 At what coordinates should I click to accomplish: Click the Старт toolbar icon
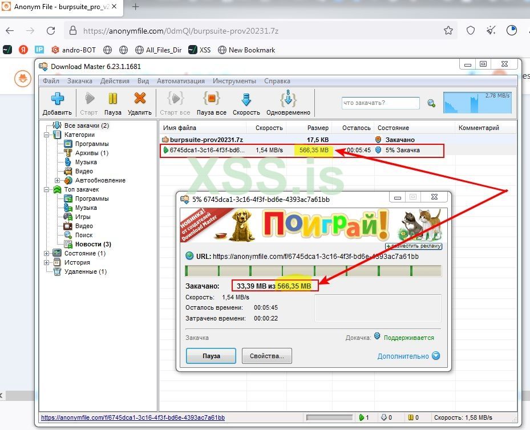click(89, 99)
